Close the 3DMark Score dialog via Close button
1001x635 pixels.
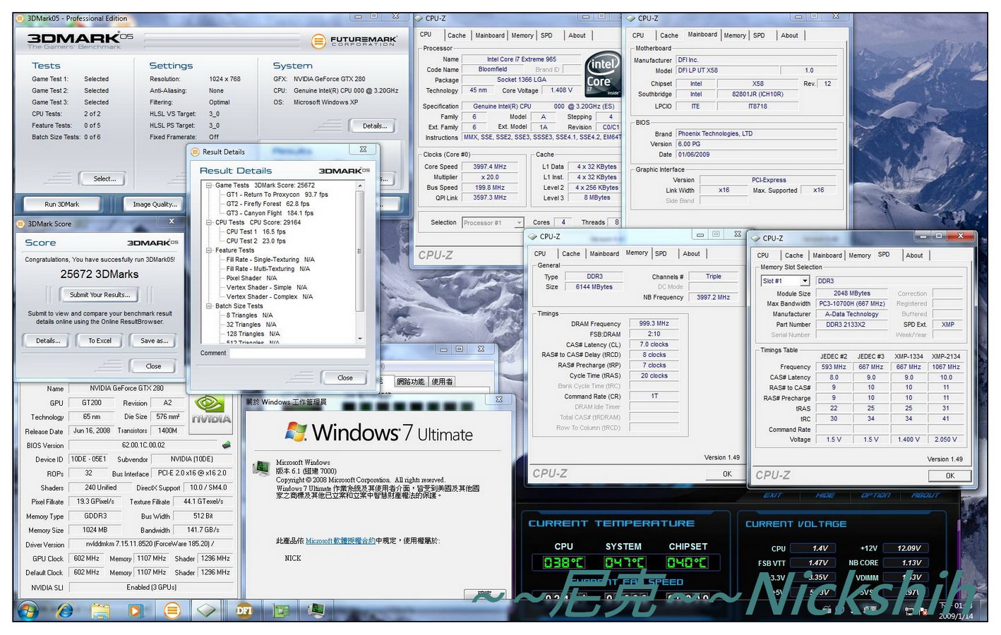click(x=154, y=366)
